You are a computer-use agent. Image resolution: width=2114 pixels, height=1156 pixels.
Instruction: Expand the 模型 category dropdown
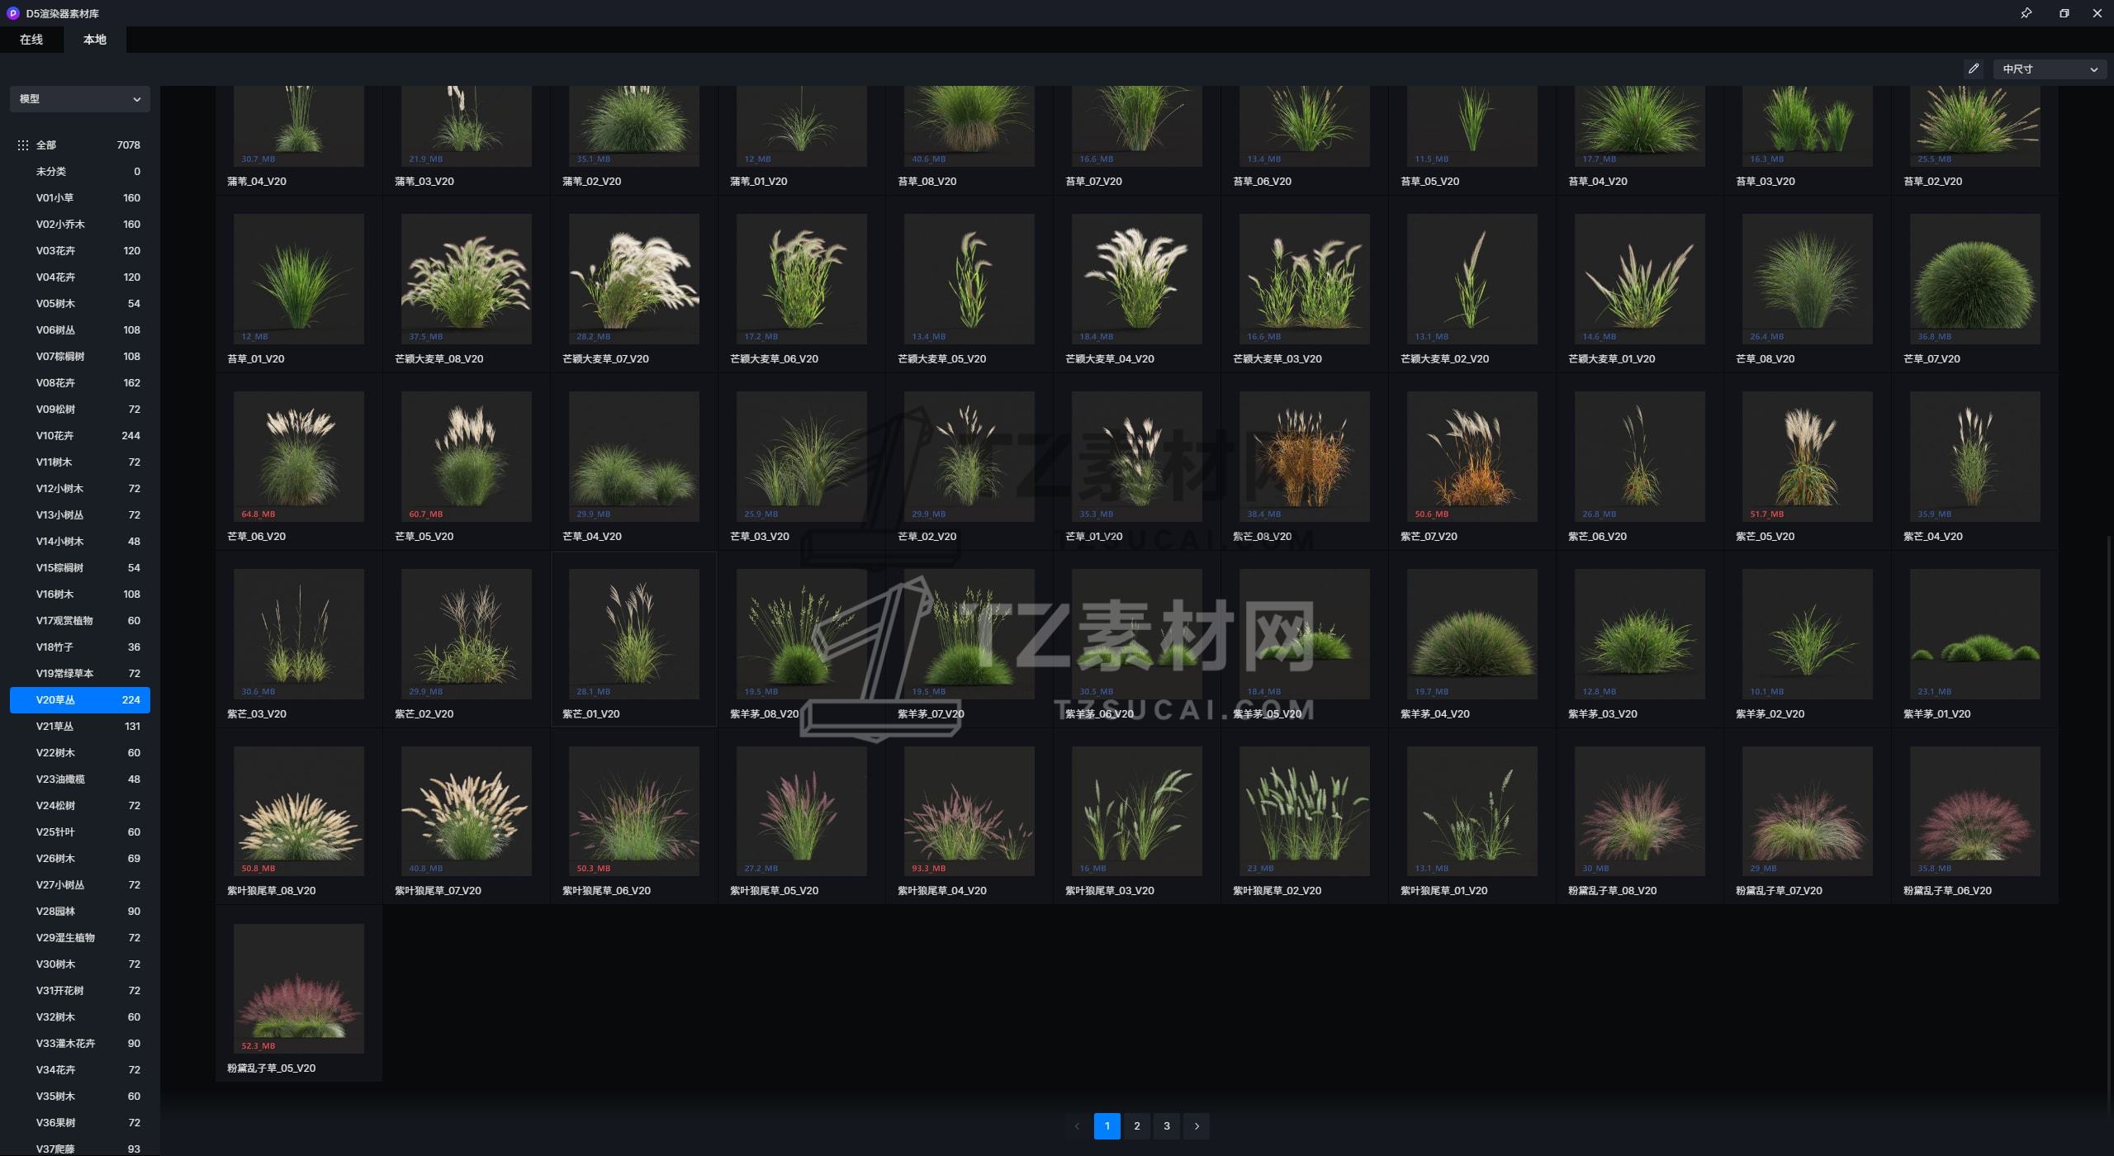pos(80,99)
